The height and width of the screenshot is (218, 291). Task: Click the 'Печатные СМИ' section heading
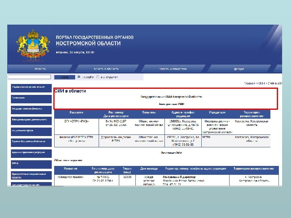[x=171, y=153]
